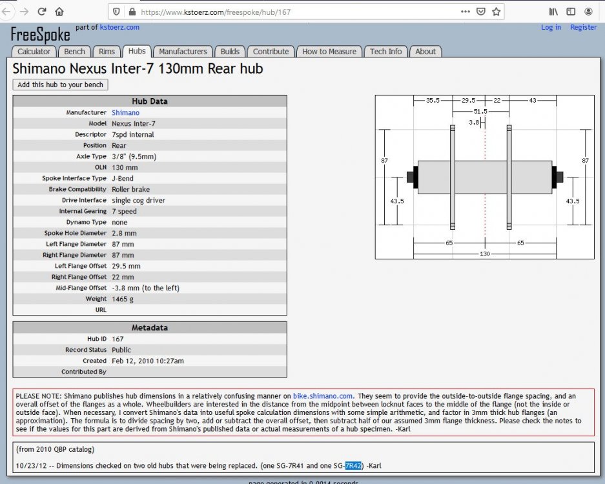
Task: Click the Drive Interface value single cog driver
Action: (139, 201)
